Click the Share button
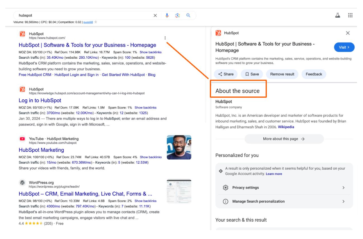The width and height of the screenshot is (363, 239). (x=226, y=74)
